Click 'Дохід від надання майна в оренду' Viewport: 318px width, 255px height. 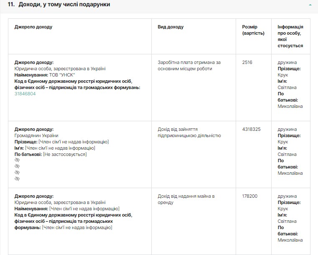[x=186, y=199]
